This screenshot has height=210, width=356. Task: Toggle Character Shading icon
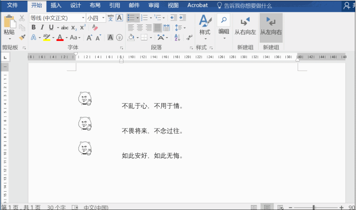[110, 38]
